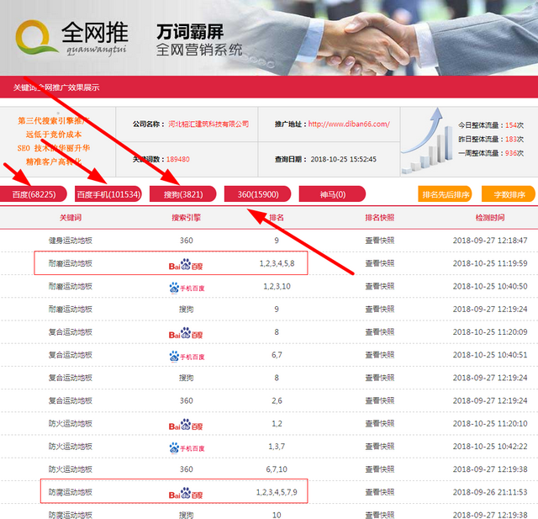Screen dimensions: 538x519
Task: Click the 关键词全网推广效果展示 heading in the red bar
Action: point(56,87)
